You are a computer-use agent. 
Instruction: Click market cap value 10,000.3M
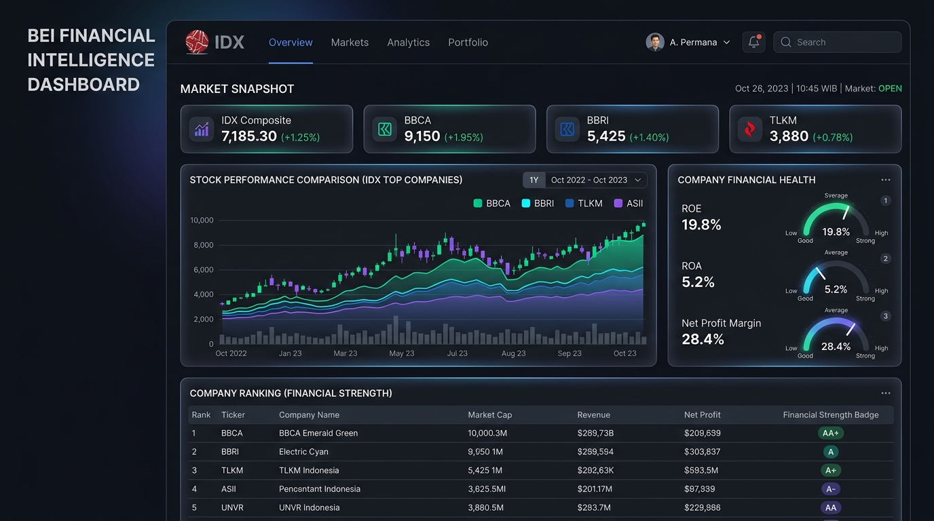click(487, 433)
